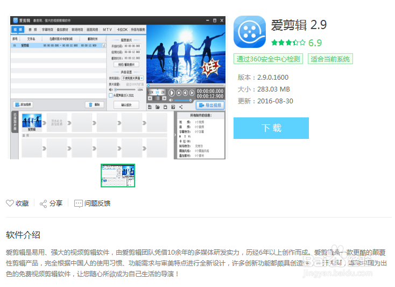The height and width of the screenshot is (287, 395).
Task: Open the 画面风格 tab in the preview
Action: click(92, 30)
